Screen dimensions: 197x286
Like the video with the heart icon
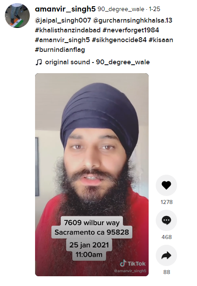coord(166,185)
